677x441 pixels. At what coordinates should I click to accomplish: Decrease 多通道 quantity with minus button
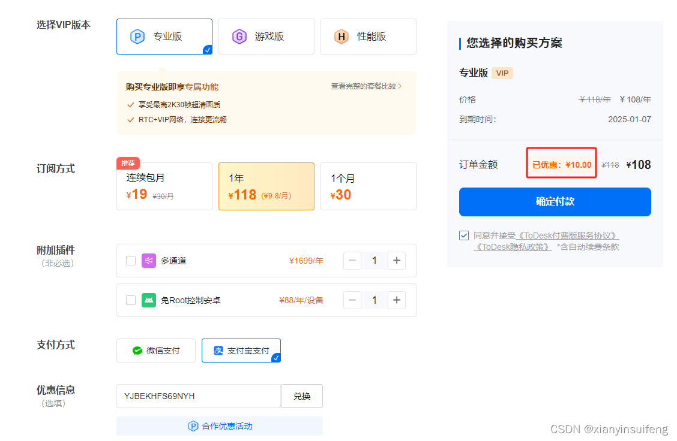[352, 261]
